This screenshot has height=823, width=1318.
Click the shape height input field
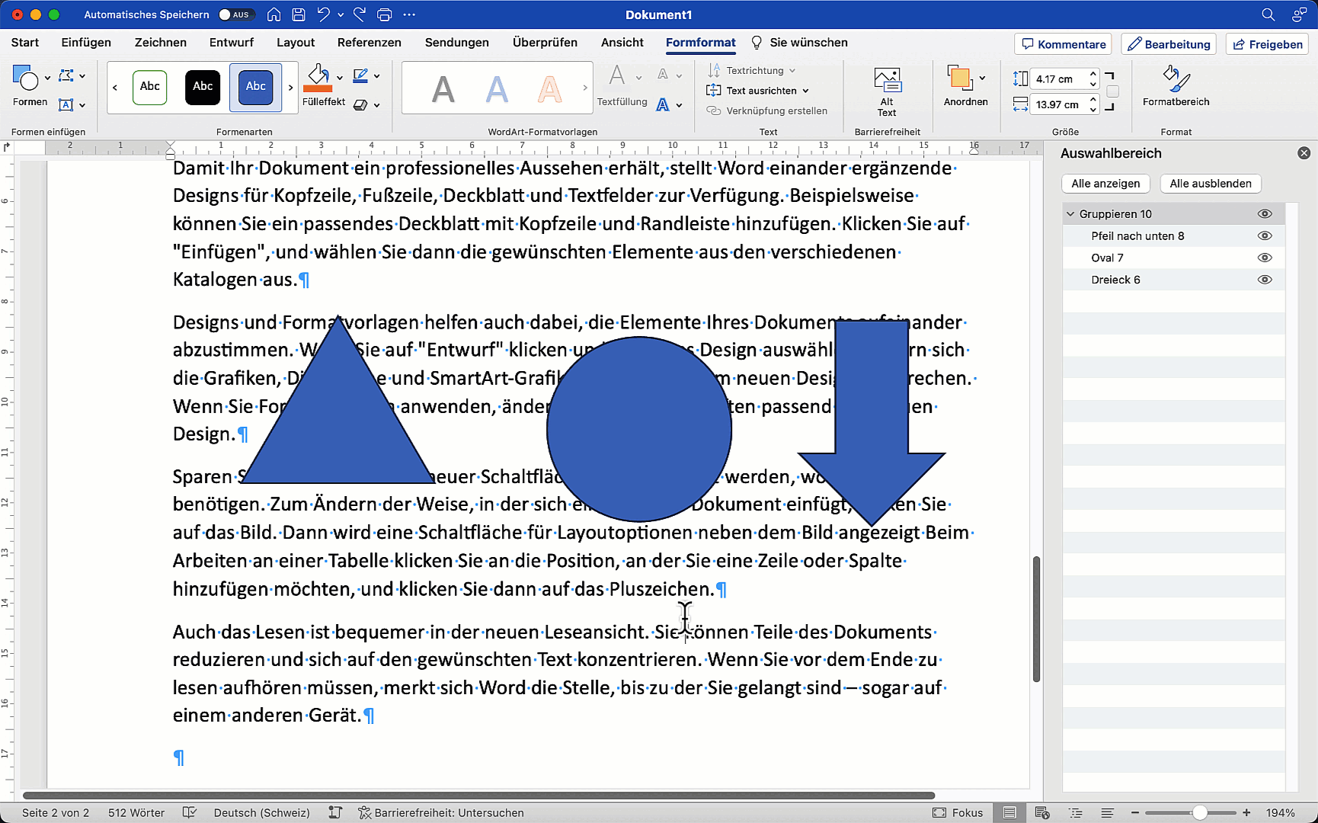pos(1056,78)
